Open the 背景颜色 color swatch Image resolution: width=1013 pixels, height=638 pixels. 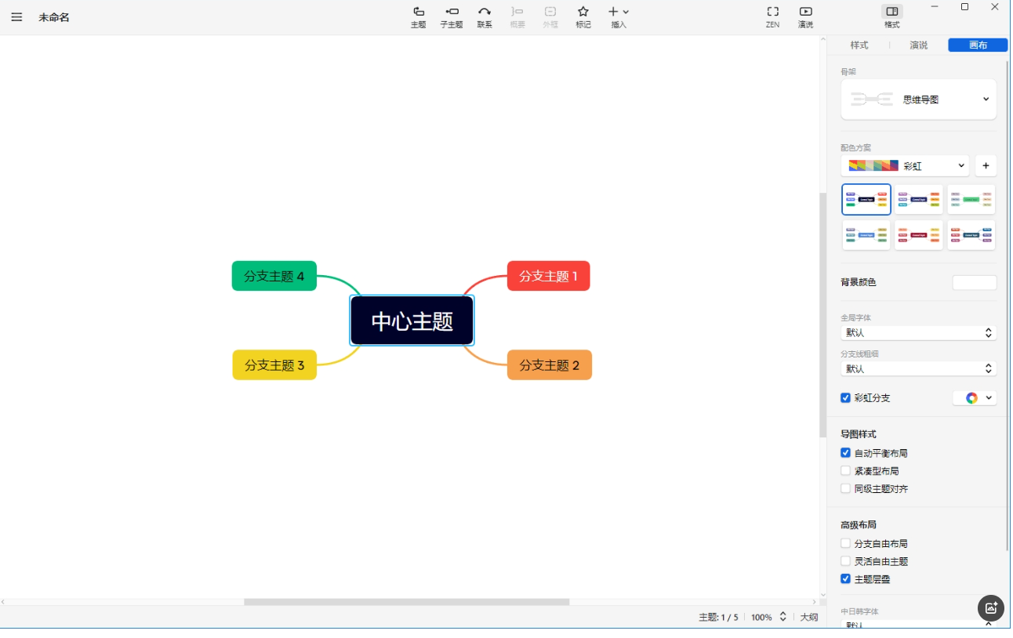click(975, 283)
